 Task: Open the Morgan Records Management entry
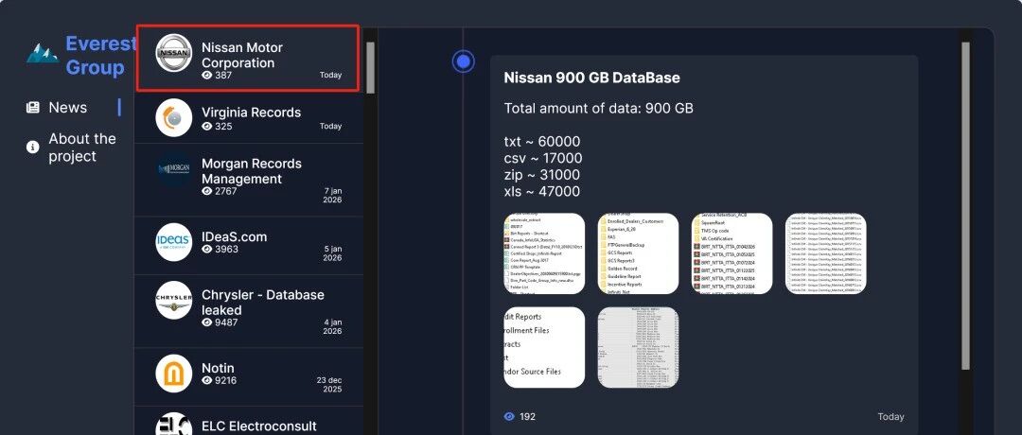tap(248, 180)
